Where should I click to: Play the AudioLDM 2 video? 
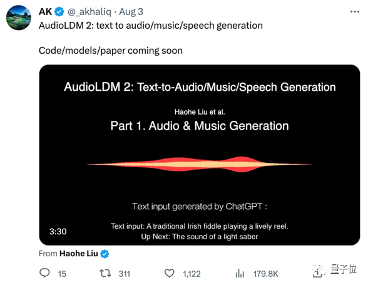(200, 155)
